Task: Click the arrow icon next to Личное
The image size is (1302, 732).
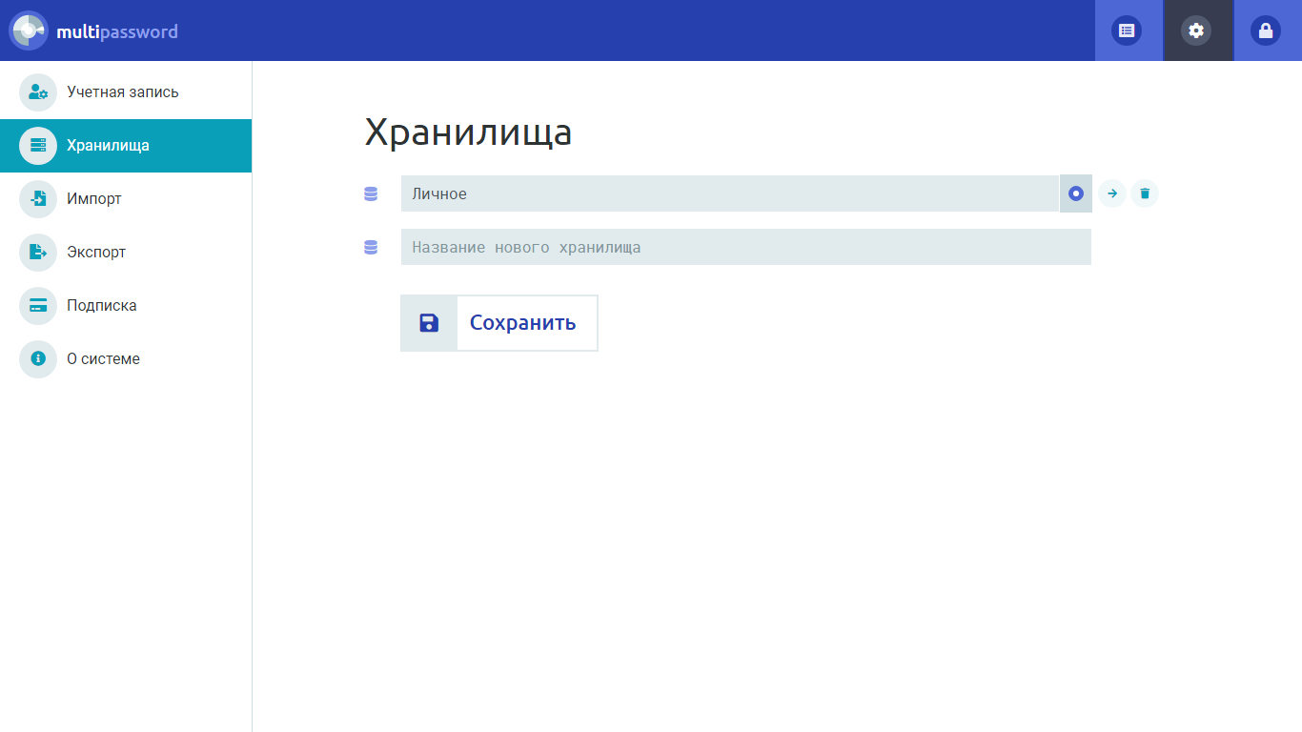Action: 1112,193
